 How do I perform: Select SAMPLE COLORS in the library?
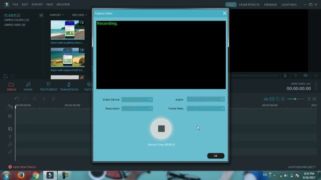click(x=17, y=20)
